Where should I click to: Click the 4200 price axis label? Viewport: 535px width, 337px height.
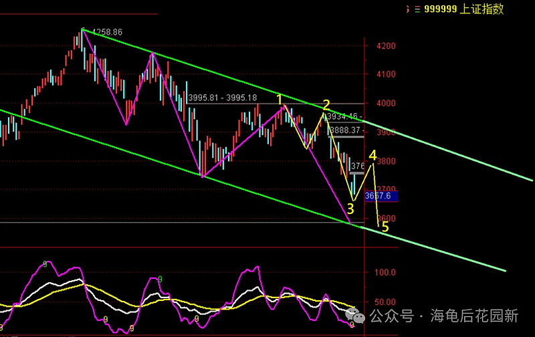point(387,45)
